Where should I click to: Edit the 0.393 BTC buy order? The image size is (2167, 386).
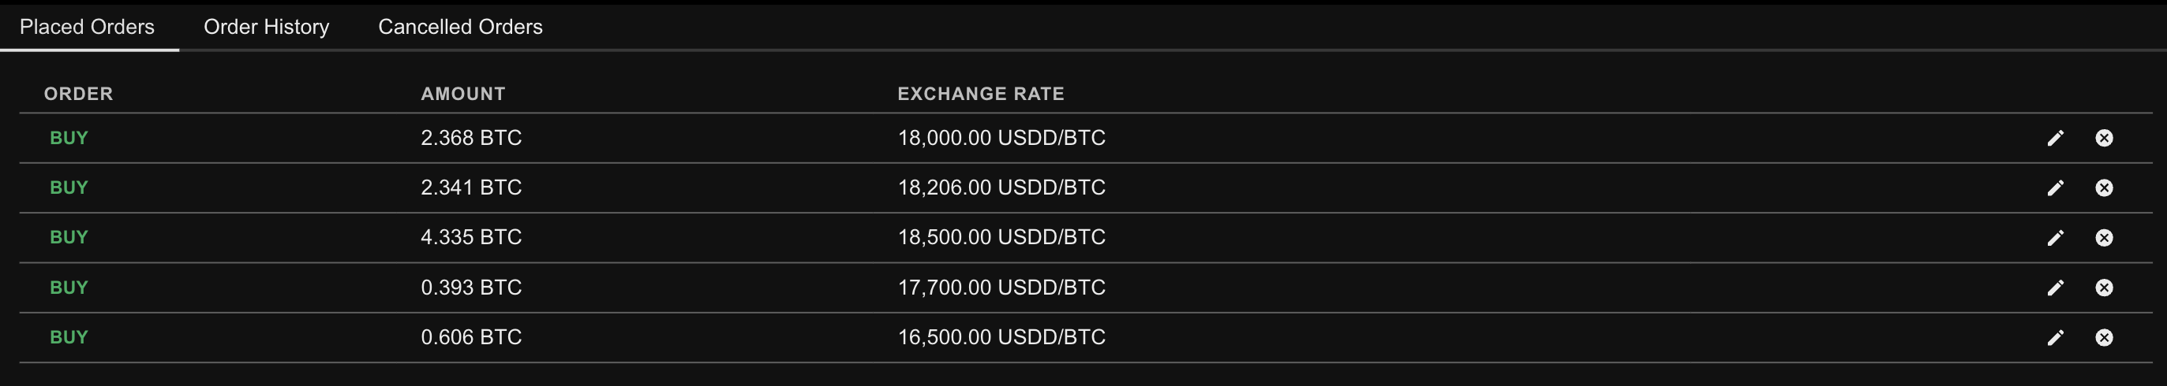2055,288
